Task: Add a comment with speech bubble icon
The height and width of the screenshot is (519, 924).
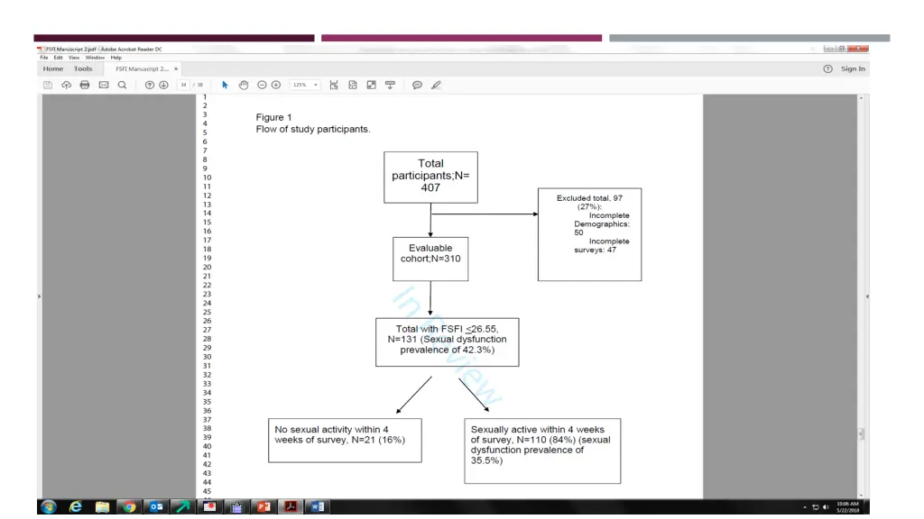Action: coord(417,85)
